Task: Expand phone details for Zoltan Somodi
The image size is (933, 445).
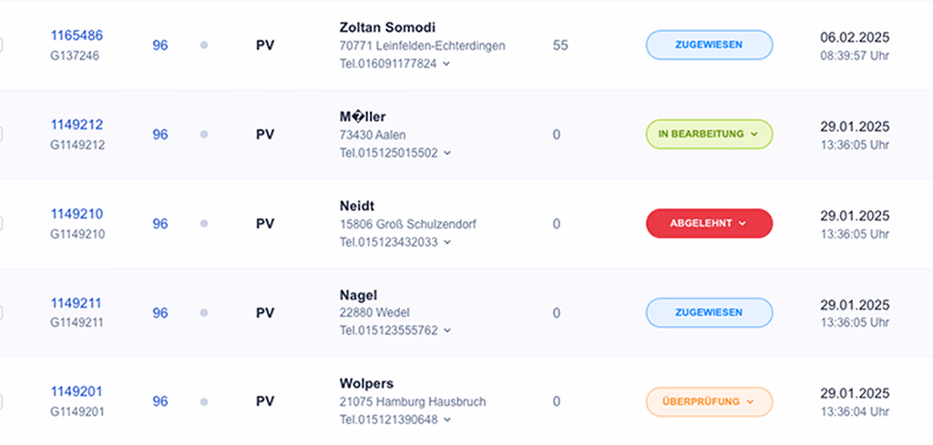Action: 446,65
